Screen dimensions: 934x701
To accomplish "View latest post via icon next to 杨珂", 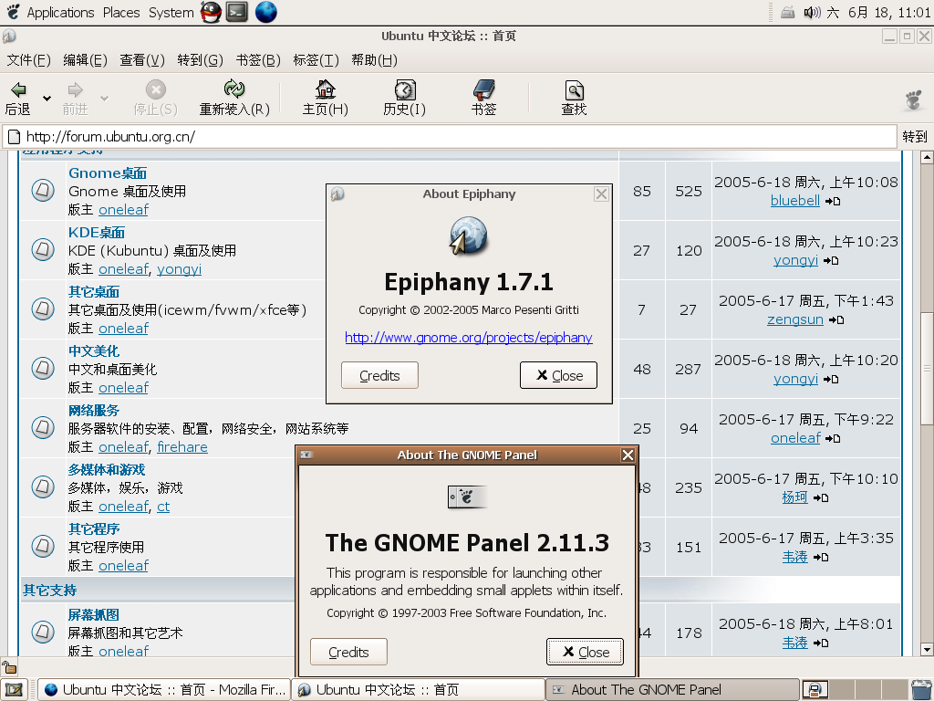I will [x=821, y=497].
